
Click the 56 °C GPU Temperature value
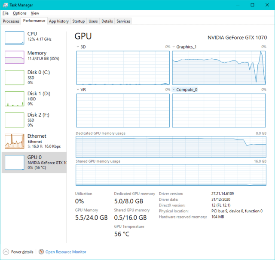pyautogui.click(x=122, y=234)
